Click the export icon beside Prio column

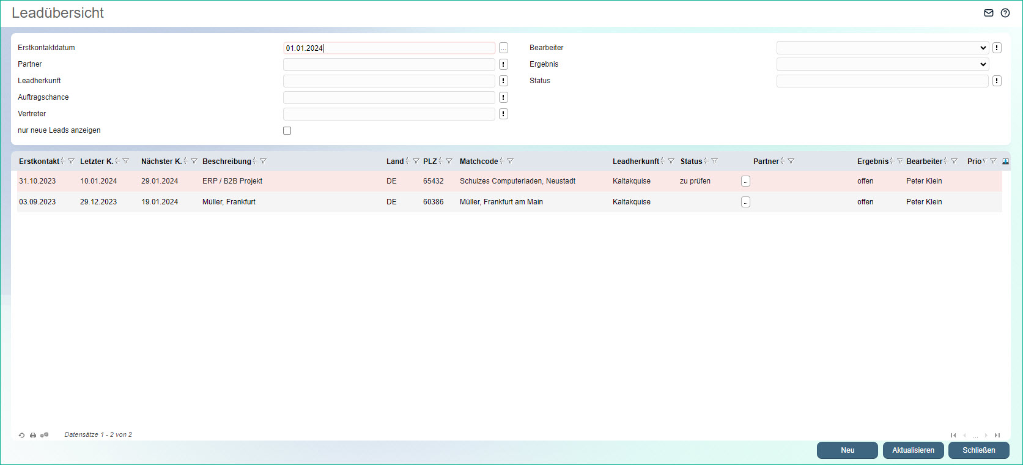(1006, 162)
